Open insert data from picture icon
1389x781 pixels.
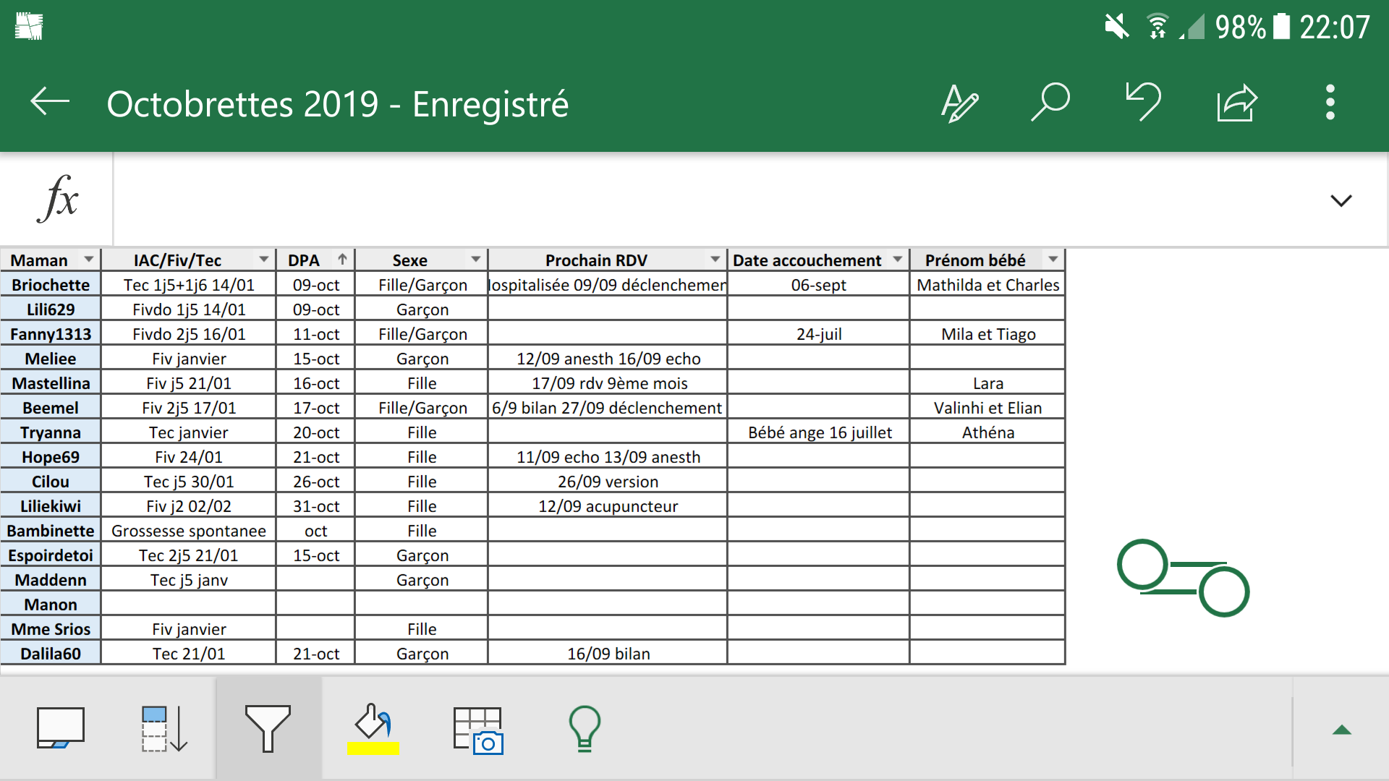[477, 730]
